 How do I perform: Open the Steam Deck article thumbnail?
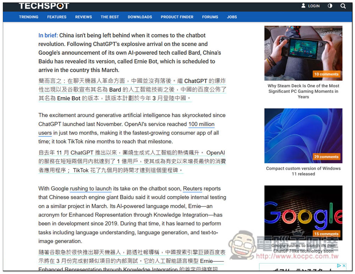click(303, 53)
